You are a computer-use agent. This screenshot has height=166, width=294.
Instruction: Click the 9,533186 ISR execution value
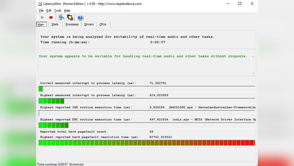157,107
